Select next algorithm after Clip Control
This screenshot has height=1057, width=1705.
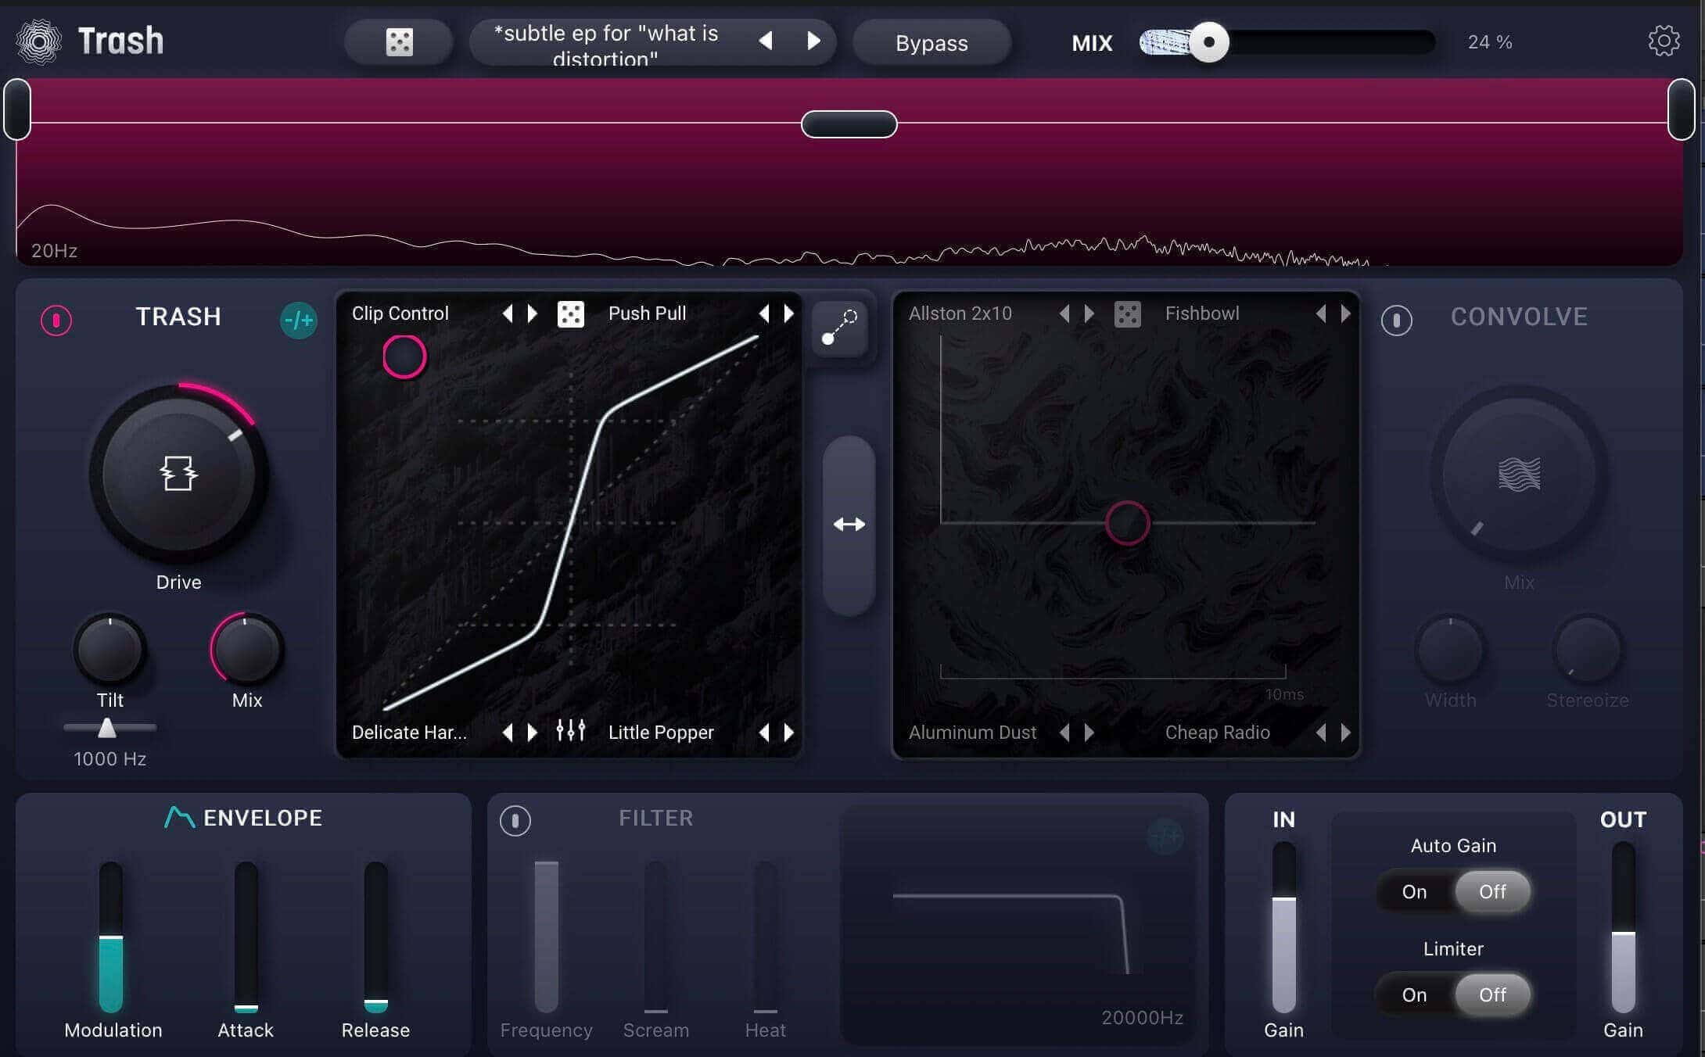click(533, 314)
